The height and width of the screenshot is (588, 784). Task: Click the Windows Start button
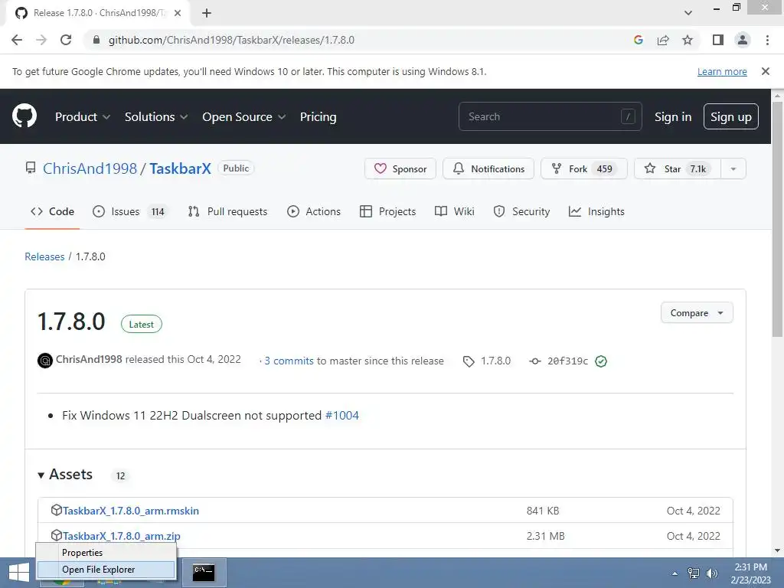[x=19, y=573]
